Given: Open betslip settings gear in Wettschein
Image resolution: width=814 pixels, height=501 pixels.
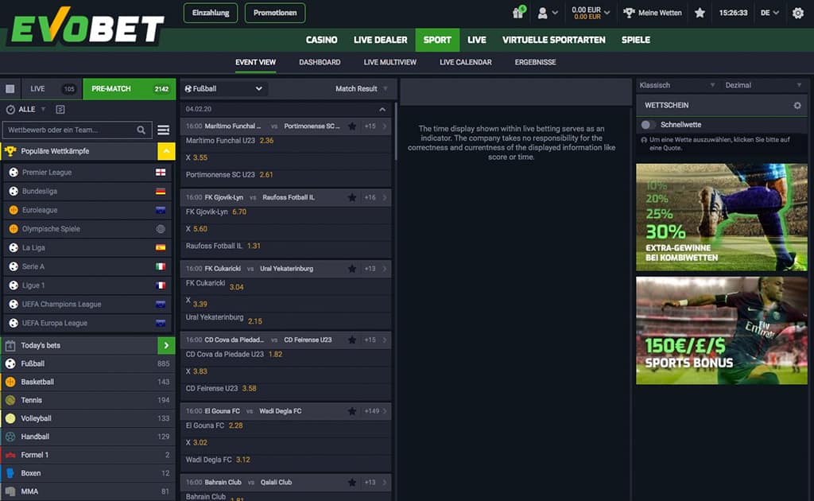Looking at the screenshot, I should coord(797,106).
